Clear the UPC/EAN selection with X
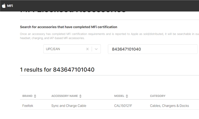 pos(88,49)
